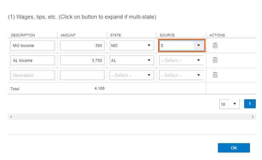Delete the empty third row
262x160 pixels.
pos(215,75)
